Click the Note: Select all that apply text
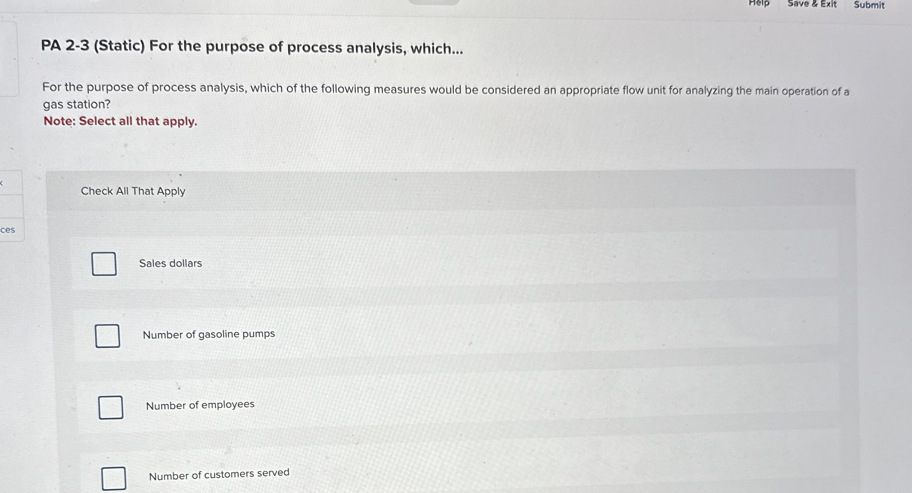 (120, 121)
